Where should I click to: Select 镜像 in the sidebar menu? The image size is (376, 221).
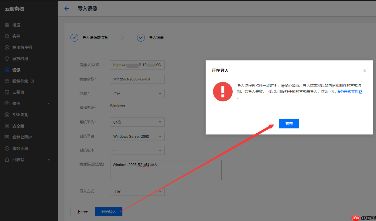coord(16,70)
